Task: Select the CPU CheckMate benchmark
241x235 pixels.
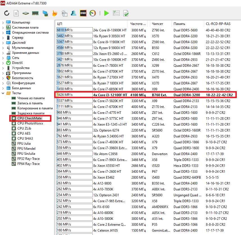Action: (29, 118)
